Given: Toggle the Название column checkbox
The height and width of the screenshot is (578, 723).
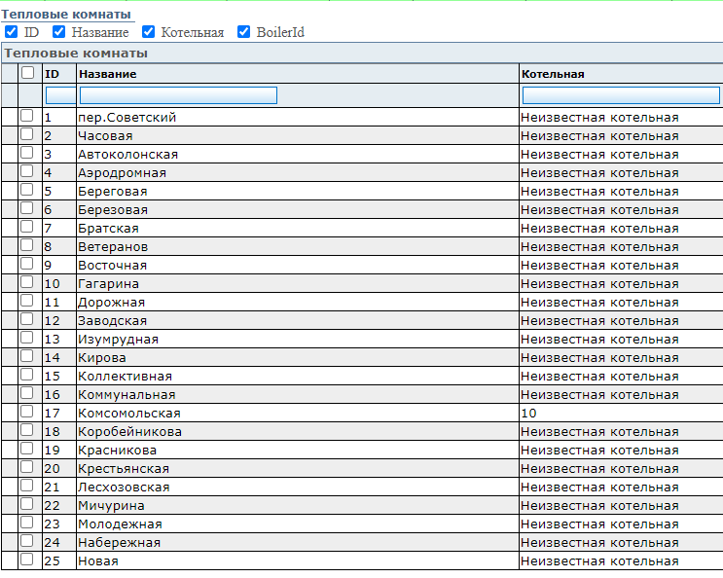Looking at the screenshot, I should [59, 32].
